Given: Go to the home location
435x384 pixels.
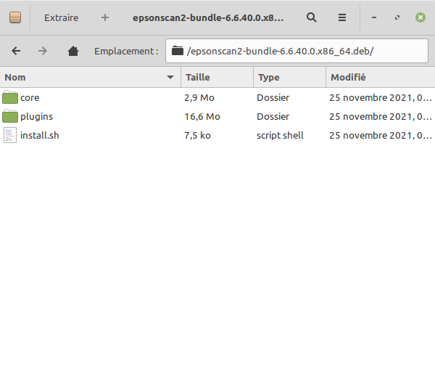Looking at the screenshot, I should tap(73, 51).
